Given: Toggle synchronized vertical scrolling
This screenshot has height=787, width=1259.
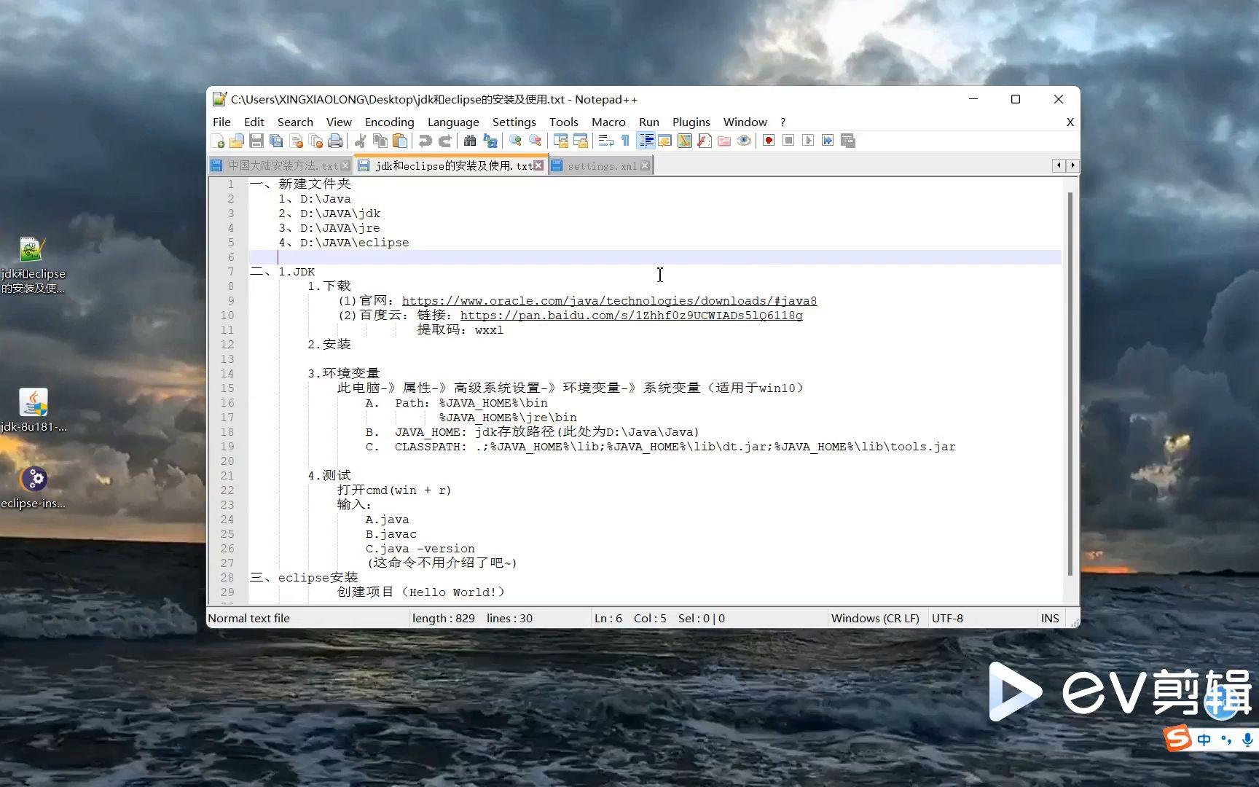Looking at the screenshot, I should [x=560, y=141].
